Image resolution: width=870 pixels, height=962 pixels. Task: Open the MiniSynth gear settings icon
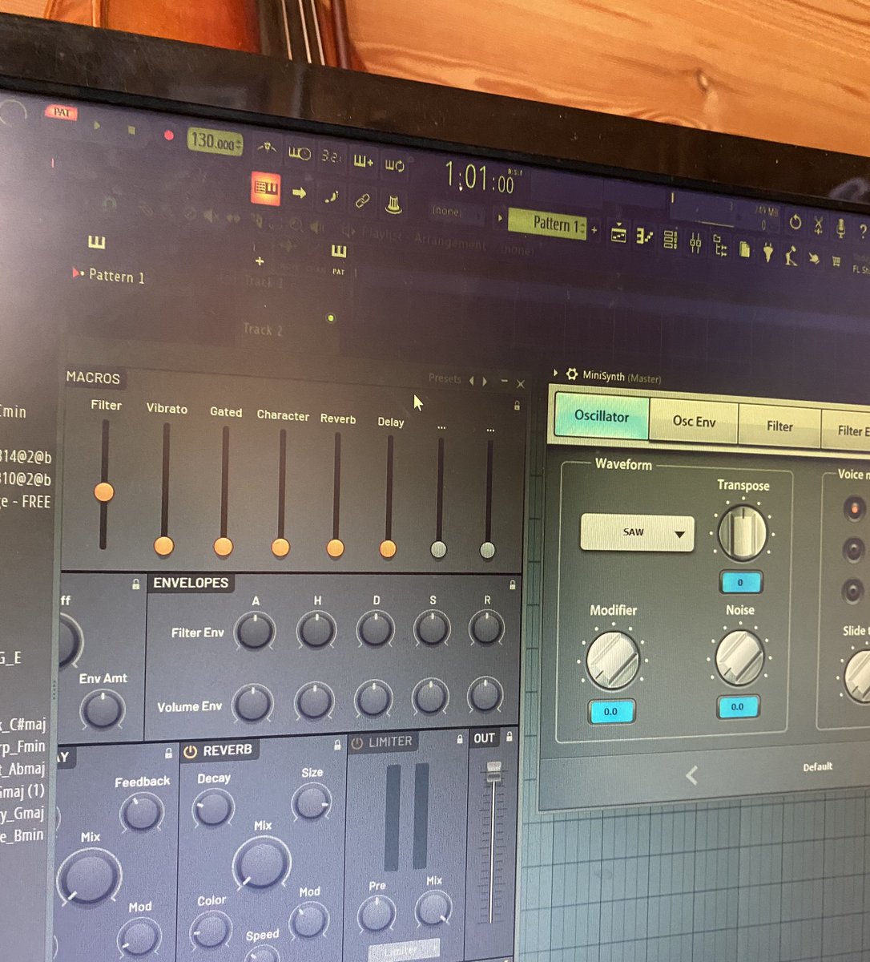tap(572, 374)
